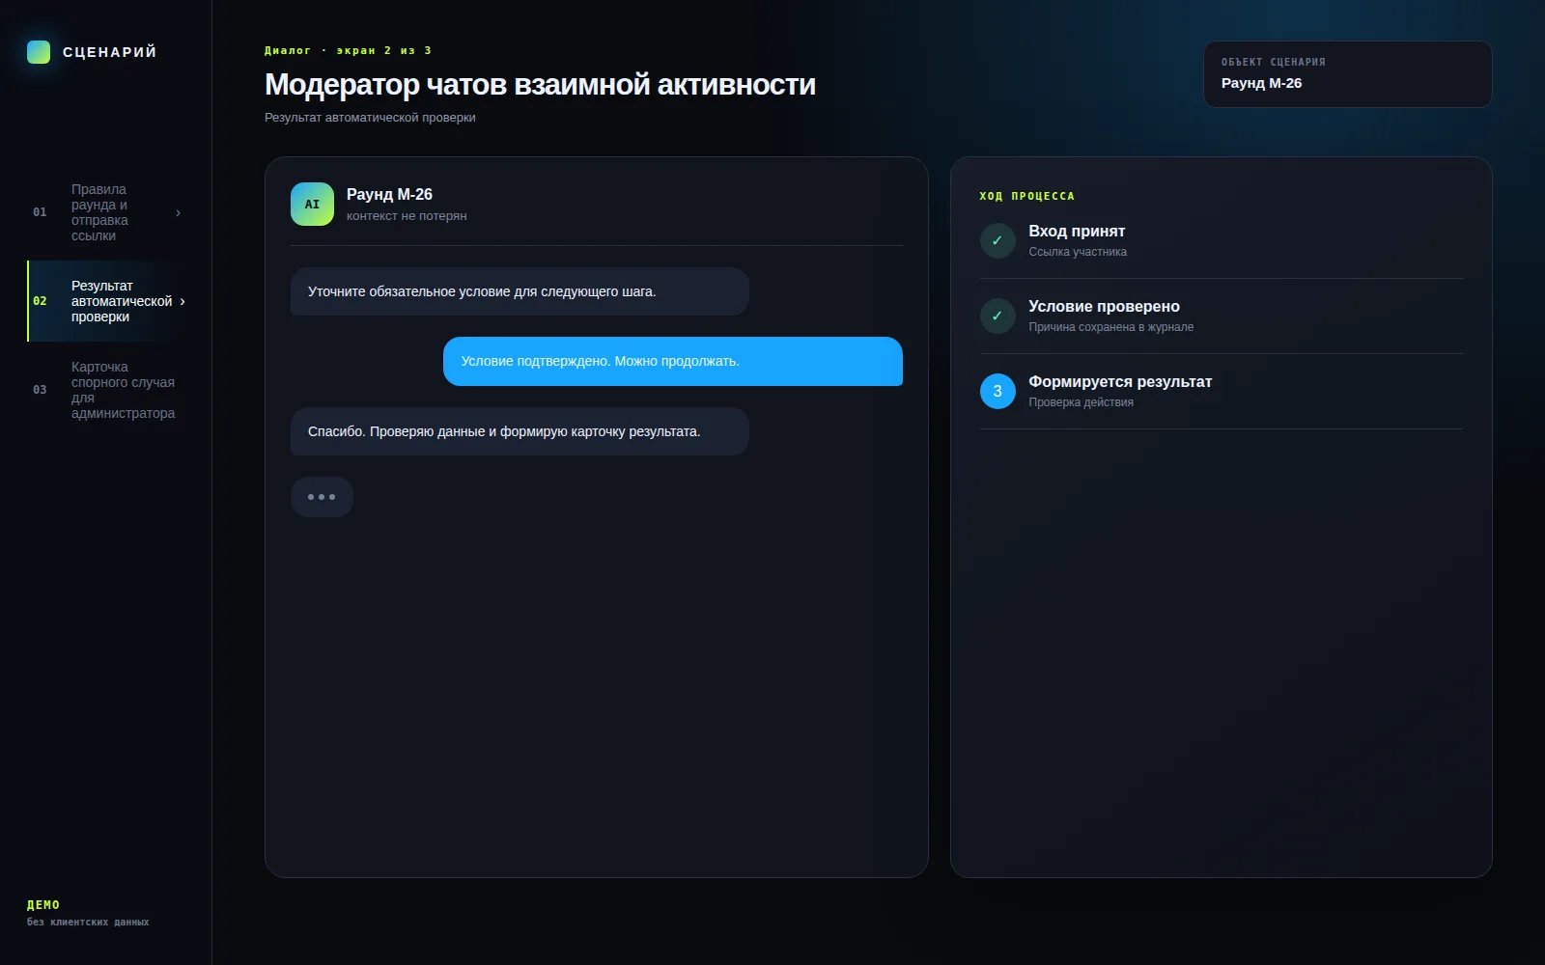Viewport: 1545px width, 965px height.
Task: Click chevron beside Результат автоматической проверки
Action: (183, 301)
